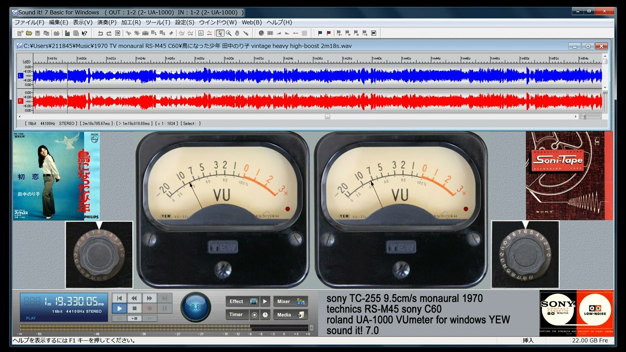626x352 pixels.
Task: Click the 22.00 GB Free status text
Action: click(590, 340)
